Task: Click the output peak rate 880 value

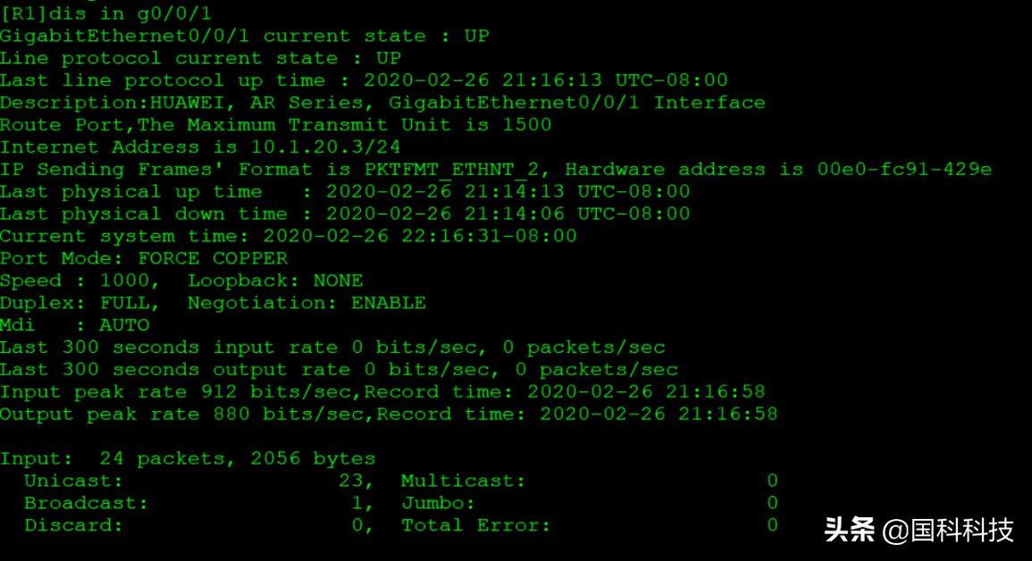Action: (x=231, y=414)
